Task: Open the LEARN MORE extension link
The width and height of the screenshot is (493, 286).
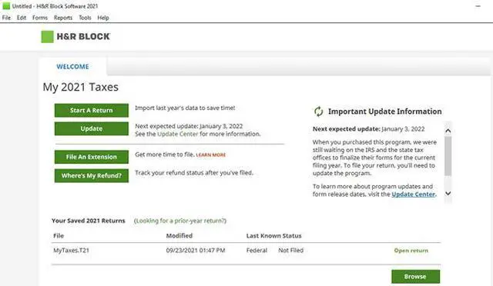Action: click(x=211, y=155)
